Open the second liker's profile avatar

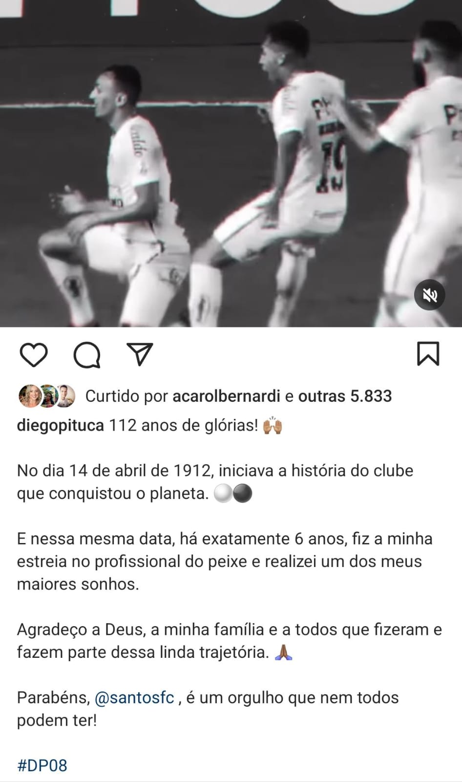pyautogui.click(x=47, y=396)
